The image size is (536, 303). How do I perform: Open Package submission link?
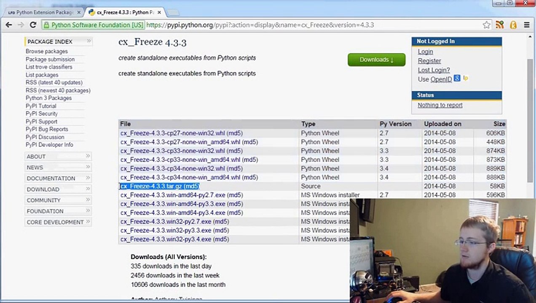[x=50, y=59]
